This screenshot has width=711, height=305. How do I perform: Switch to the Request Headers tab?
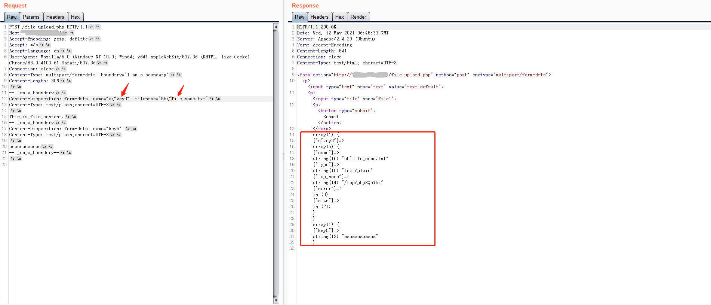click(x=55, y=17)
